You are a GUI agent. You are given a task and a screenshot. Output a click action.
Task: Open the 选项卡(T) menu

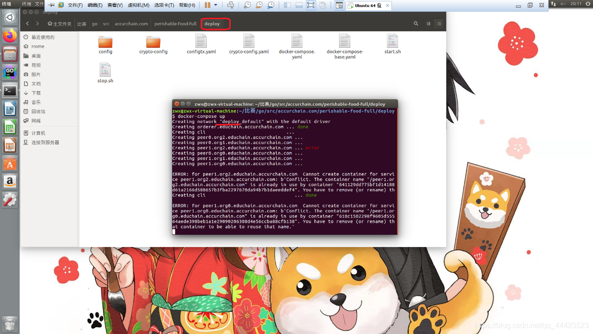click(164, 5)
